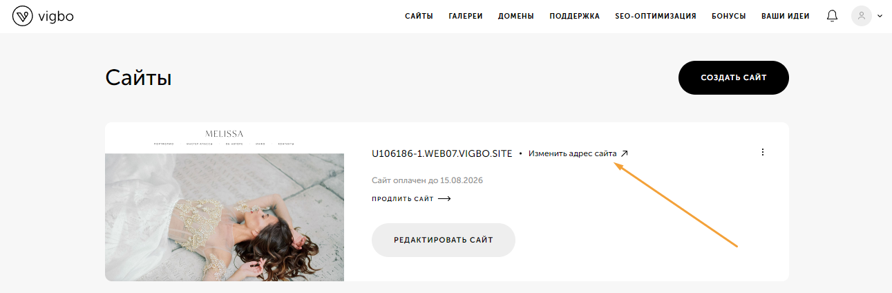Follow the Изменить адрес сайта link
892x293 pixels.
pos(573,153)
